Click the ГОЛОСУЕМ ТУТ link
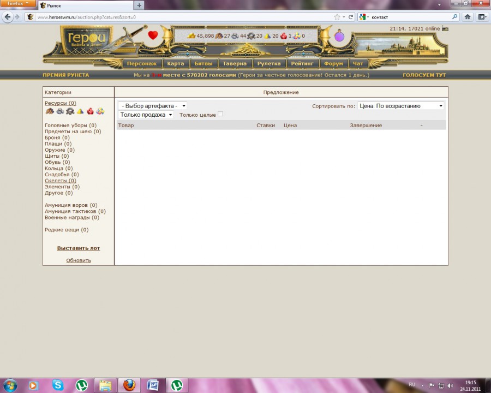Screen dimensions: 491x393 pos(424,75)
